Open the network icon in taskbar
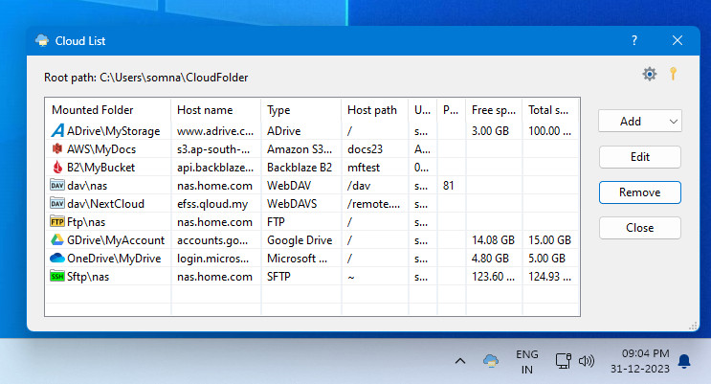This screenshot has width=711, height=384. point(564,361)
